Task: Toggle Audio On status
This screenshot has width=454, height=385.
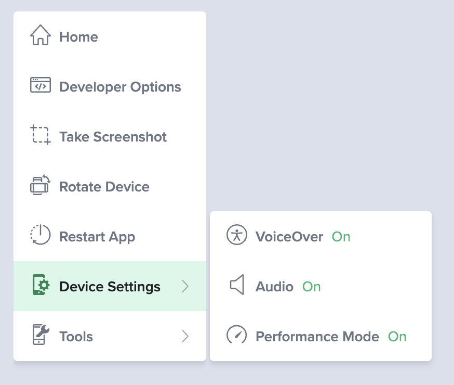Action: (312, 287)
